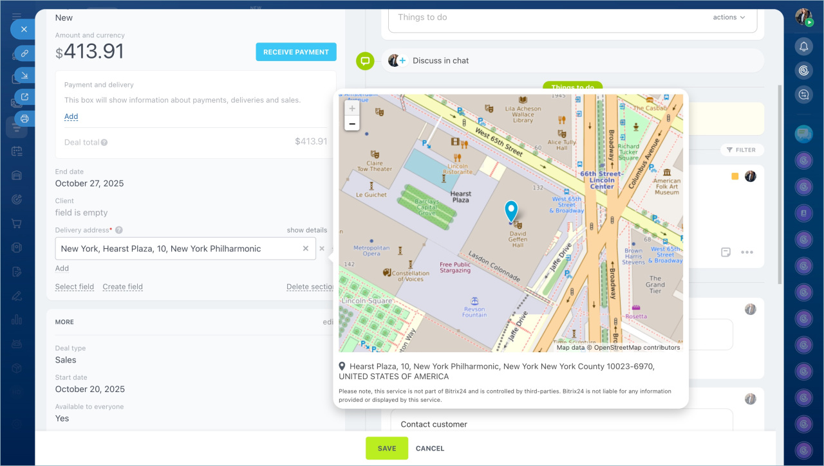Zoom in on the map
824x466 pixels.
click(x=352, y=109)
